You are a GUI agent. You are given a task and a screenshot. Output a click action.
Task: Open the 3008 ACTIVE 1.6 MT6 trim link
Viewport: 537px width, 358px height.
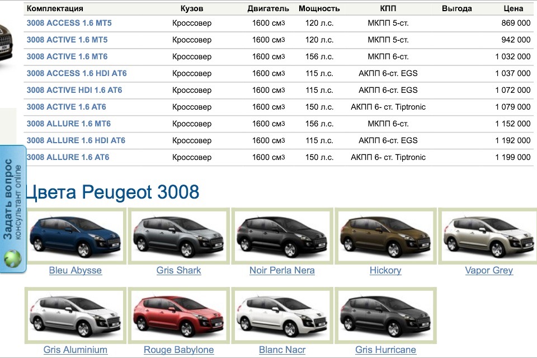coord(67,56)
